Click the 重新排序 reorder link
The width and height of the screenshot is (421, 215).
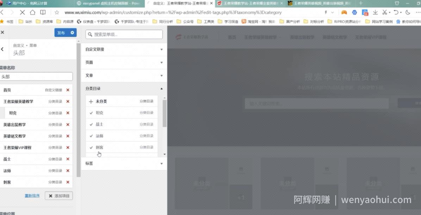tap(32, 196)
